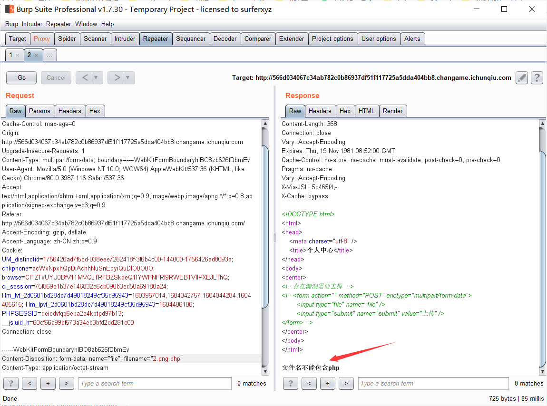Open the Help menu
Viewport: 547px width, 406px height.
click(x=107, y=24)
